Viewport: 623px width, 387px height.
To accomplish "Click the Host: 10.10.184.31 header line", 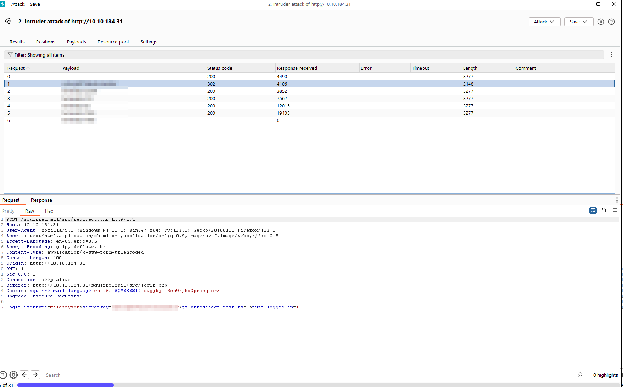I will 33,225.
